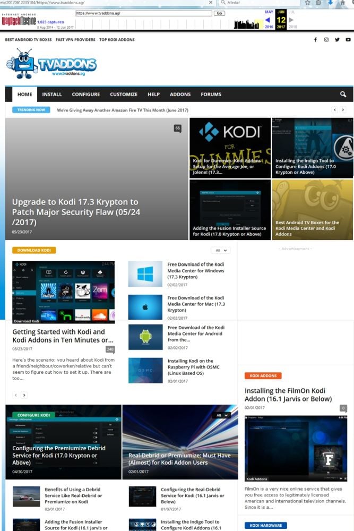Screen dimensions: 354x531
Task: Open the All filter dropdown in Download Kodi
Action: pyautogui.click(x=221, y=250)
